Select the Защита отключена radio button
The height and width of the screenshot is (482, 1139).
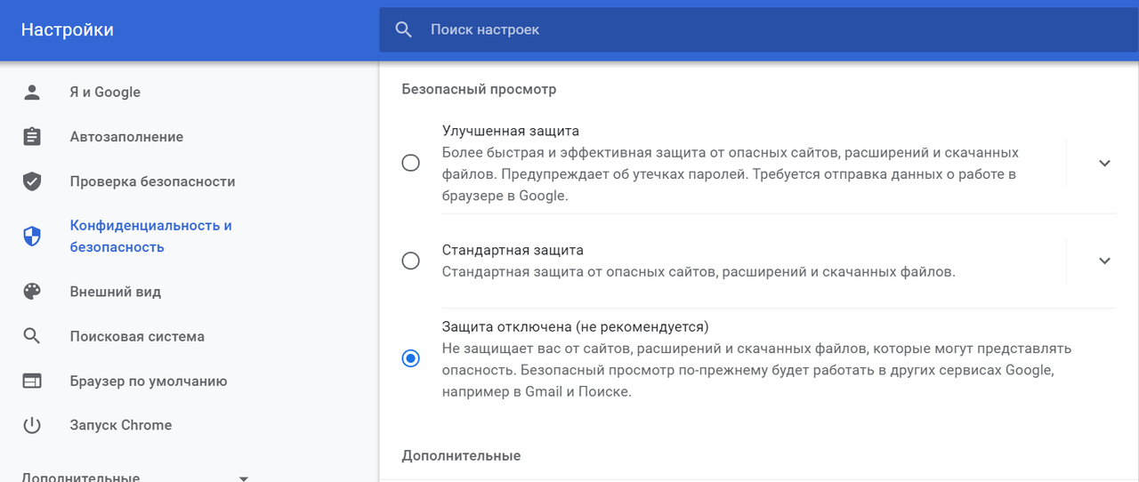(x=410, y=358)
